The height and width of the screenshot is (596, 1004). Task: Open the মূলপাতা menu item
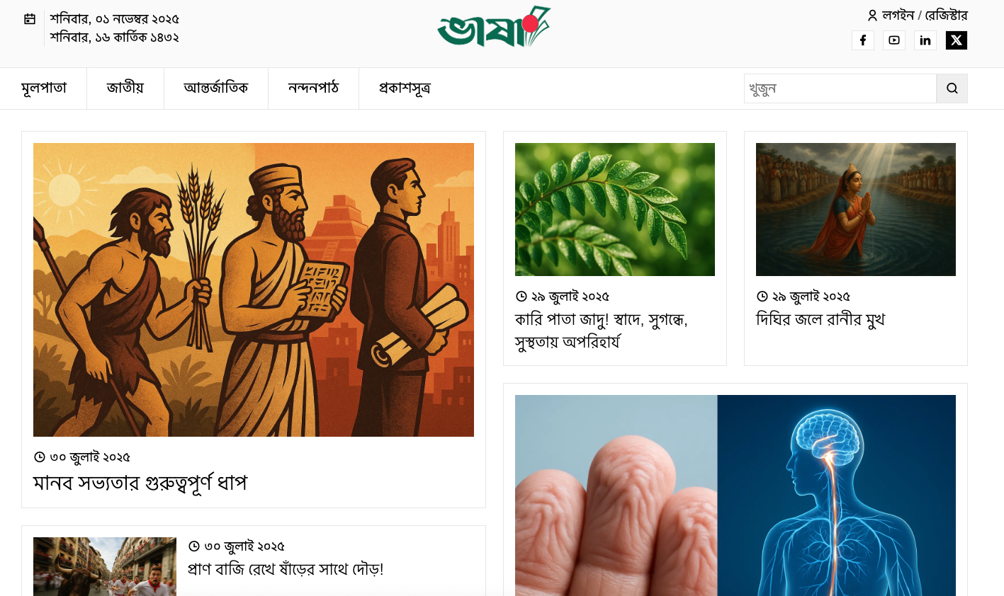pyautogui.click(x=44, y=88)
